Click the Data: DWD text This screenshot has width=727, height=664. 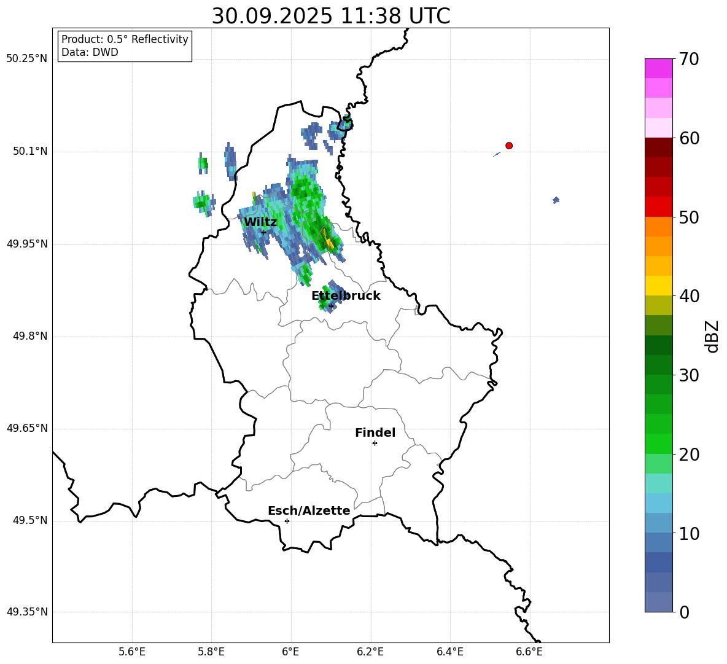(90, 52)
